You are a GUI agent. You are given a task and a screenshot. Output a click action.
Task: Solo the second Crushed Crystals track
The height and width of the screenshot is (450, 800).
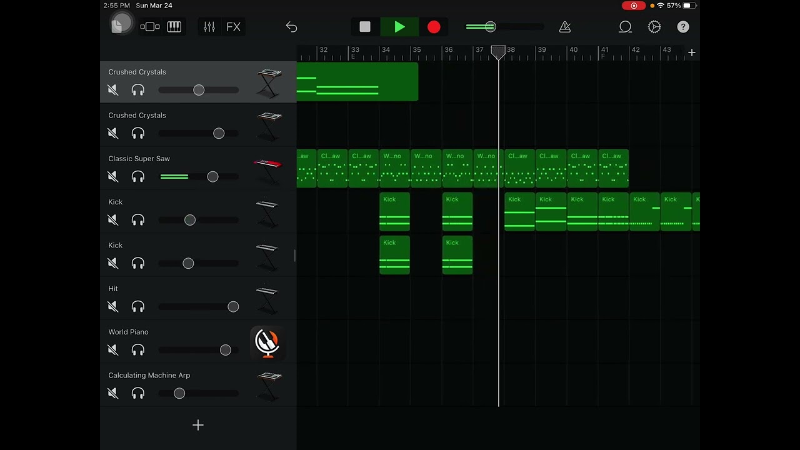click(x=138, y=133)
